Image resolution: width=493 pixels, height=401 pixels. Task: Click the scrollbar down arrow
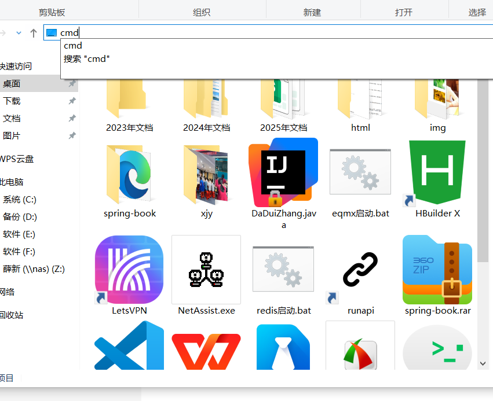(x=483, y=363)
